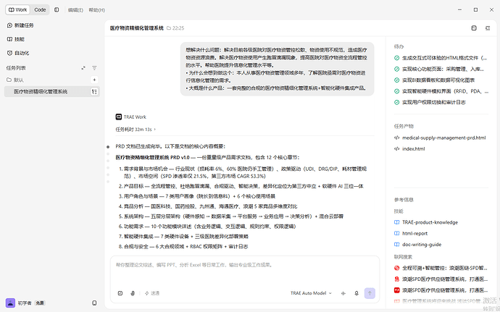500x312 pixels.
Task: Click book icon beside html-report
Action: tap(396, 234)
